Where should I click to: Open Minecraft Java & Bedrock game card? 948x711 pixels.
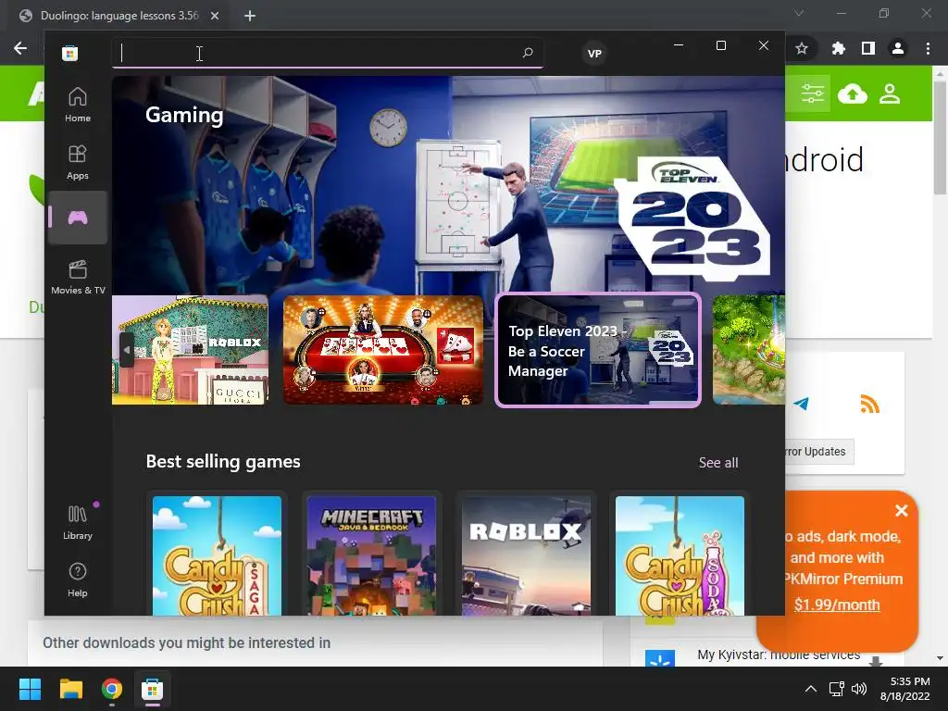click(x=371, y=555)
